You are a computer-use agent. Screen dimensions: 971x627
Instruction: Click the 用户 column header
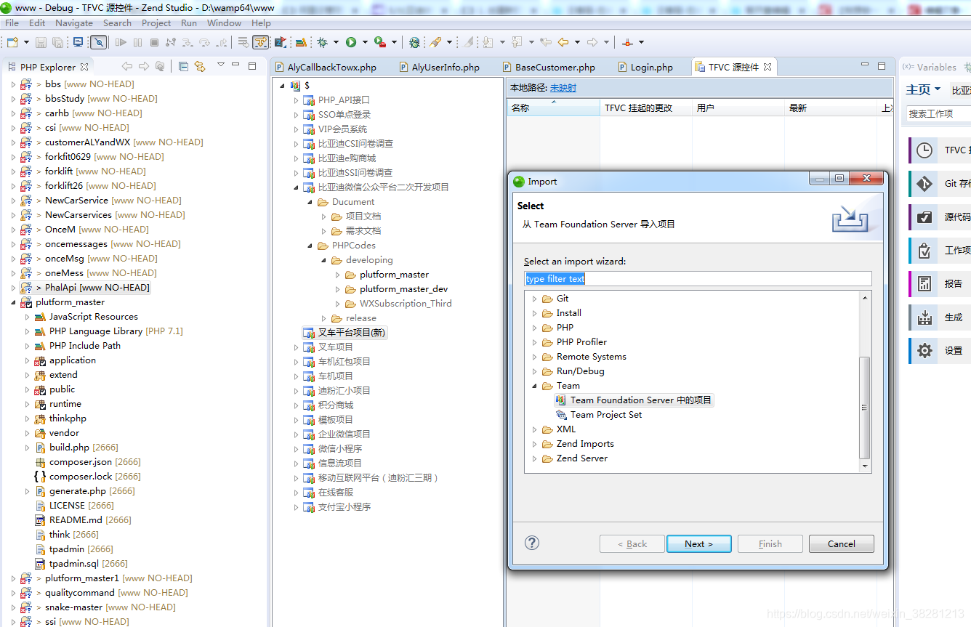pos(738,108)
